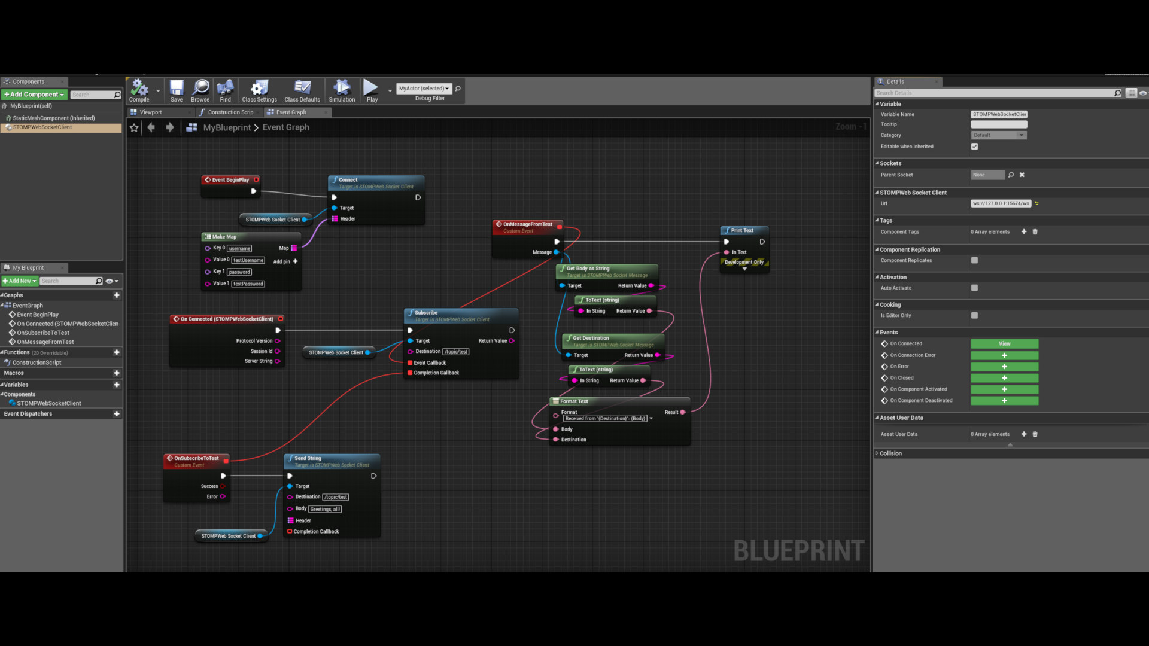Enable Component Replicates checkbox
The height and width of the screenshot is (646, 1149).
(x=974, y=260)
